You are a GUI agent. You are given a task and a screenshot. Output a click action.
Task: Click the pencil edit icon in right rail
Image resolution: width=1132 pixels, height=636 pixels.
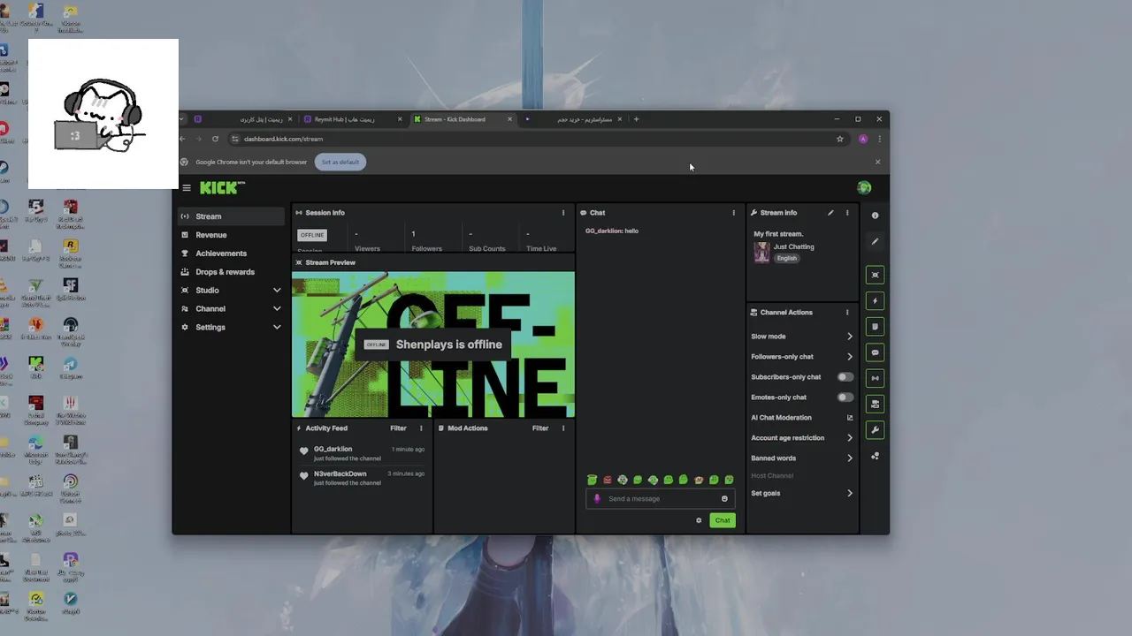876,241
